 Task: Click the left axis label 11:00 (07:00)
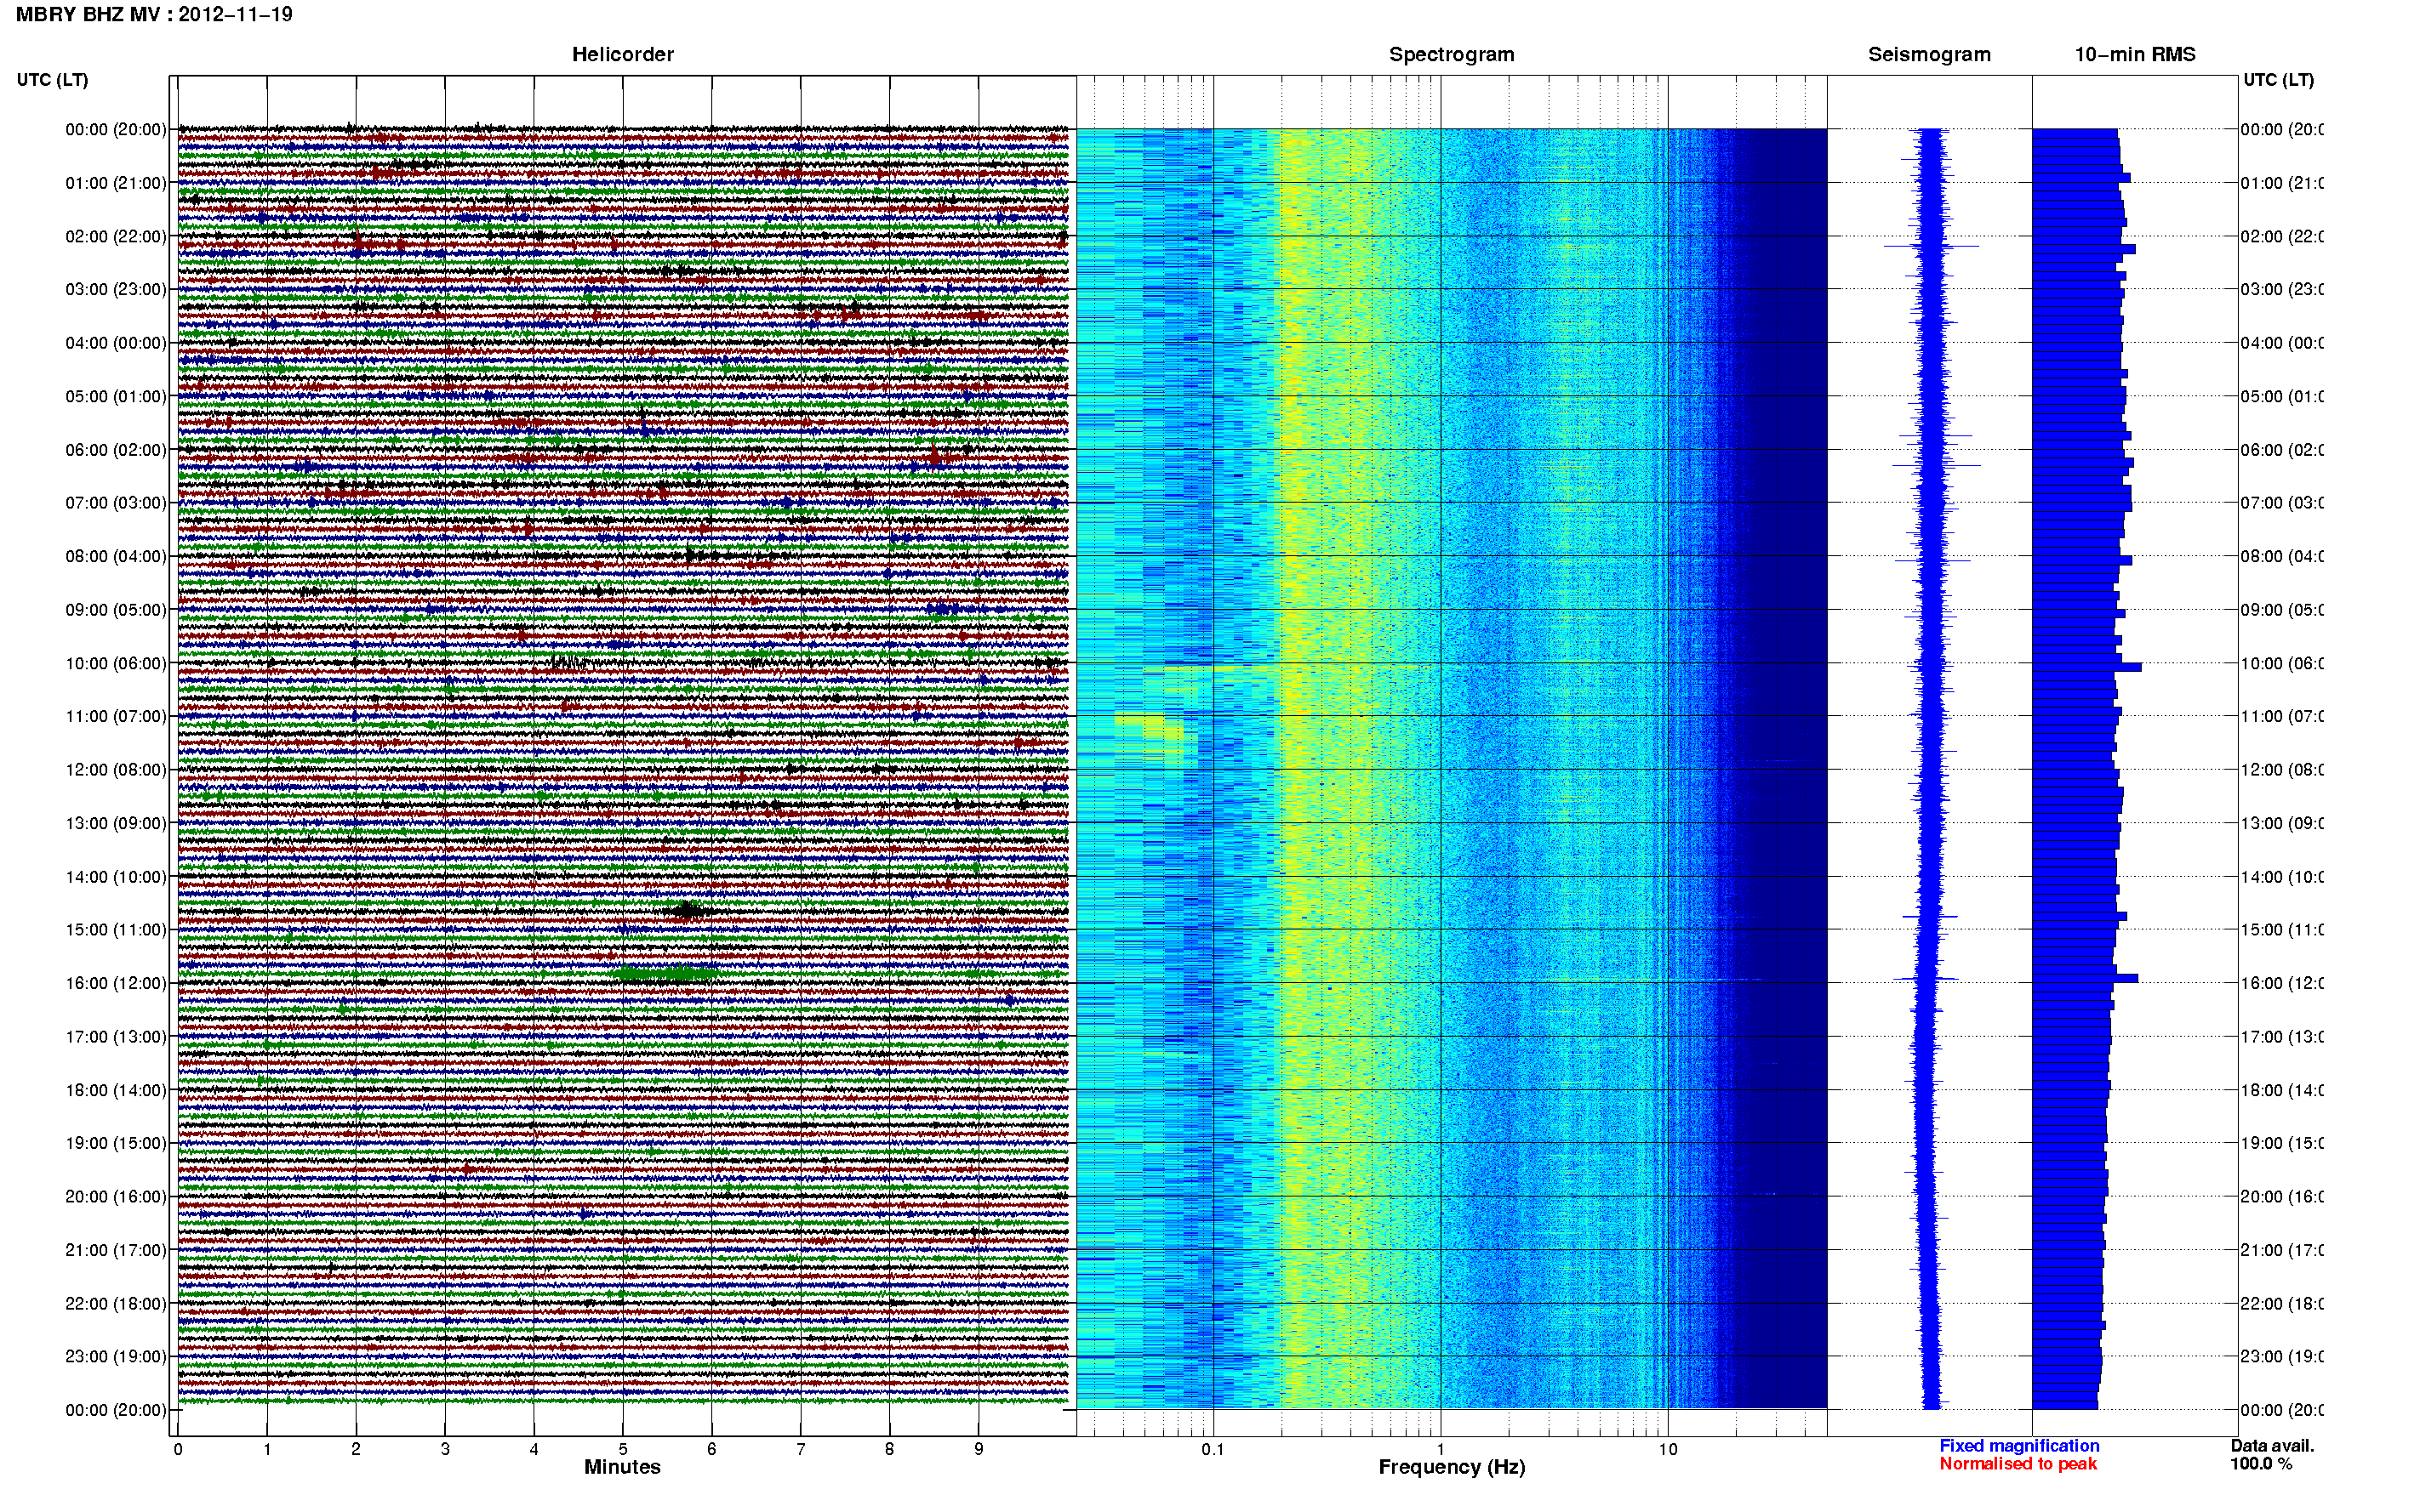click(116, 716)
